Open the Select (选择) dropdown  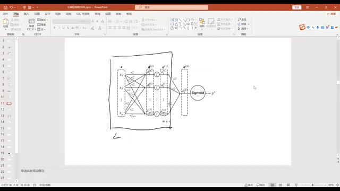(x=243, y=29)
